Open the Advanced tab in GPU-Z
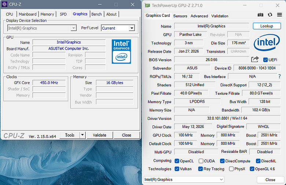Screen dimensions: 286x185 coord(199,16)
